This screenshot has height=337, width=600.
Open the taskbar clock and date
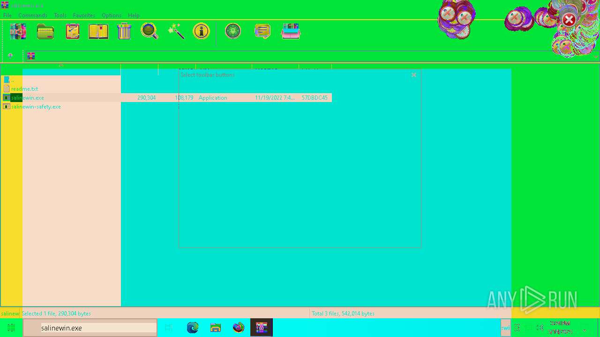click(x=561, y=328)
